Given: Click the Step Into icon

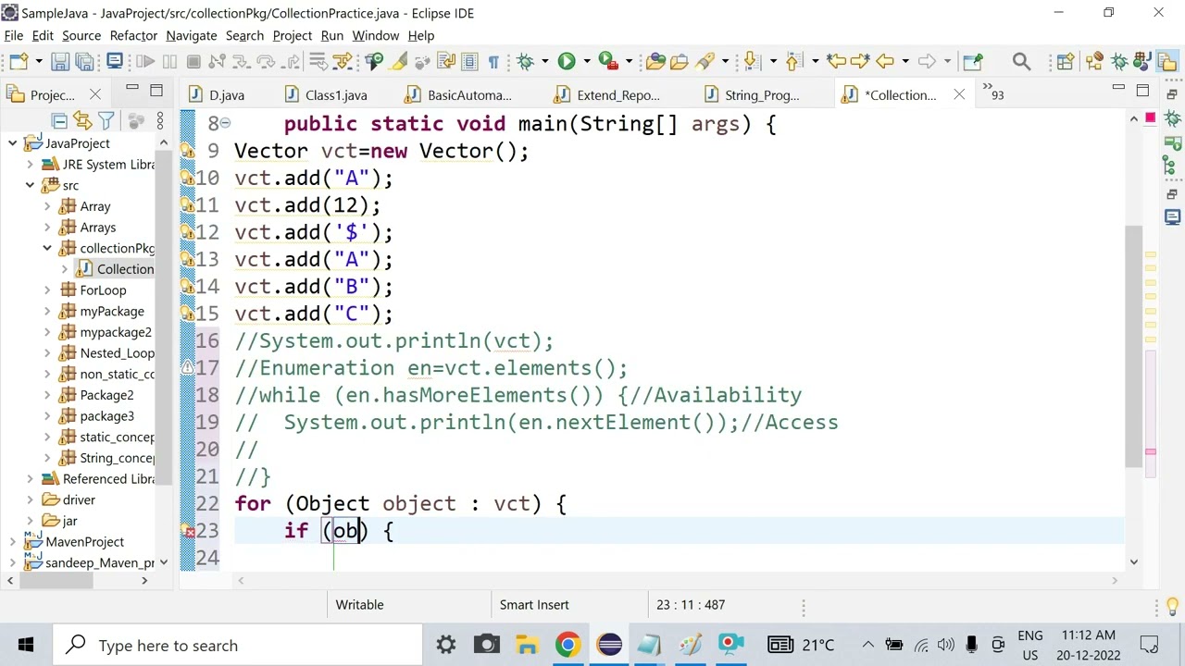Looking at the screenshot, I should click(x=242, y=62).
